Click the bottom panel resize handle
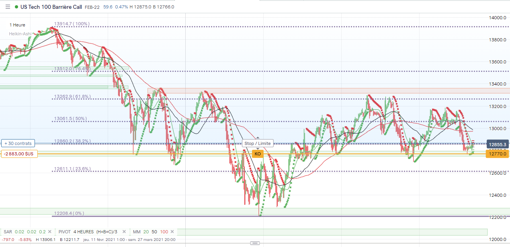The width and height of the screenshot is (510, 247). [254, 243]
